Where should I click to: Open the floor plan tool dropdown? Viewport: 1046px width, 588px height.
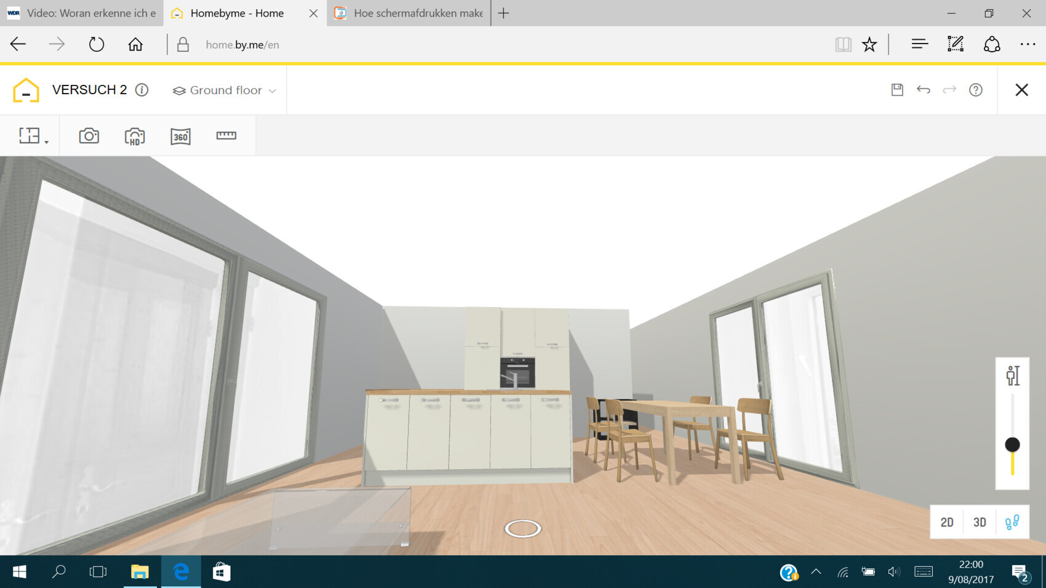click(33, 136)
